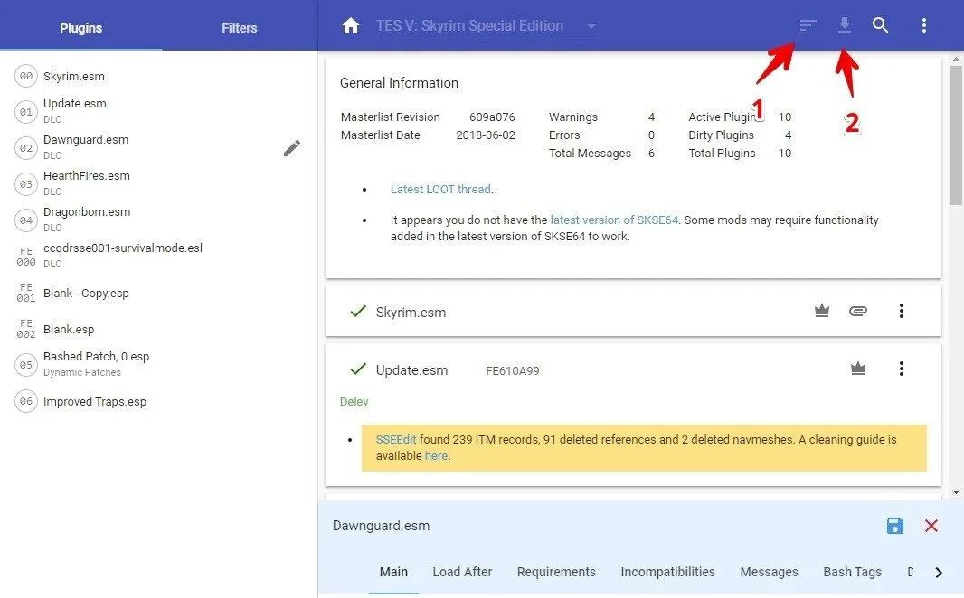964x598 pixels.
Task: Click the Masterlist Date 2018-06-02
Action: (x=486, y=135)
